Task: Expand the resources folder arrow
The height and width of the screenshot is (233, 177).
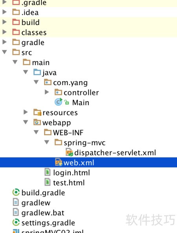Action: tap(26, 112)
